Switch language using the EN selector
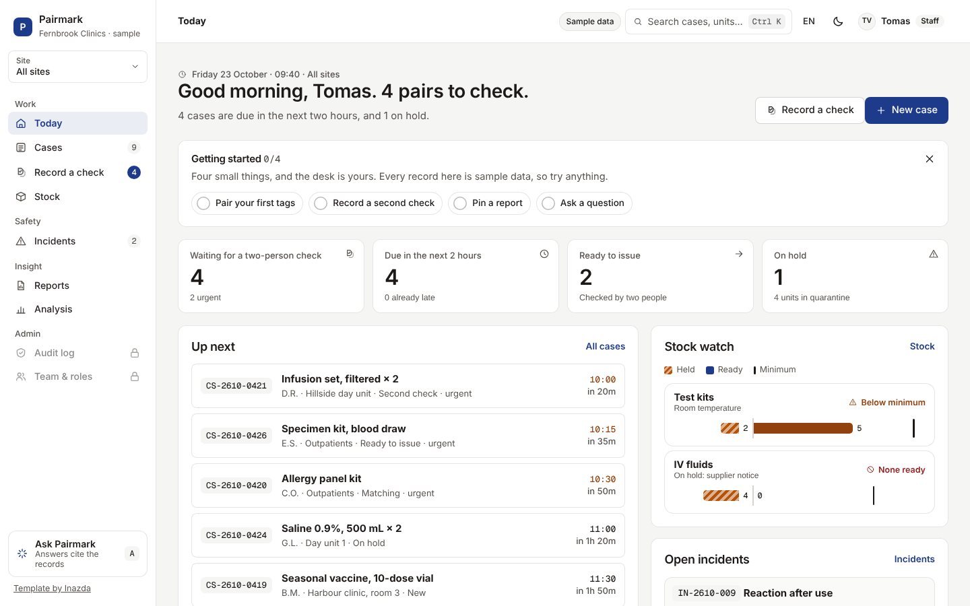The height and width of the screenshot is (606, 970). 809,22
